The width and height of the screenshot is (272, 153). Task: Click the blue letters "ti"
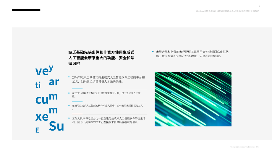[x=38, y=85]
